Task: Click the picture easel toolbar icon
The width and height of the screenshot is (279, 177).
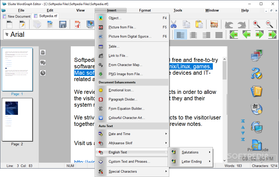Action: coord(214,24)
